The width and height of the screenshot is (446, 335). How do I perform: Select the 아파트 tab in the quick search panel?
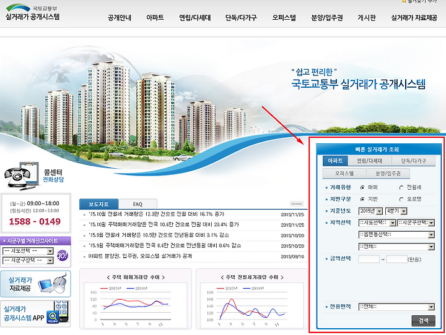pyautogui.click(x=335, y=161)
